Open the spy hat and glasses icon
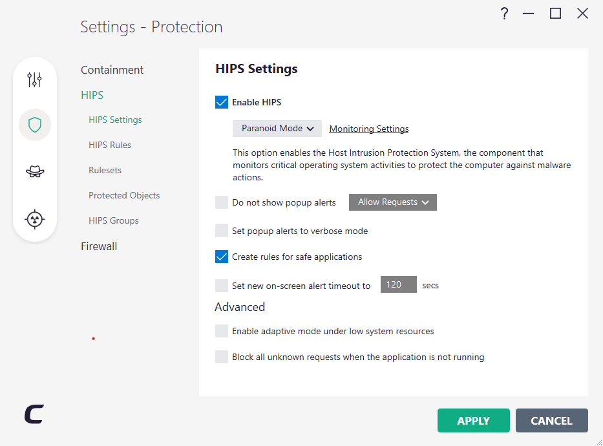603x446 pixels. coord(35,171)
